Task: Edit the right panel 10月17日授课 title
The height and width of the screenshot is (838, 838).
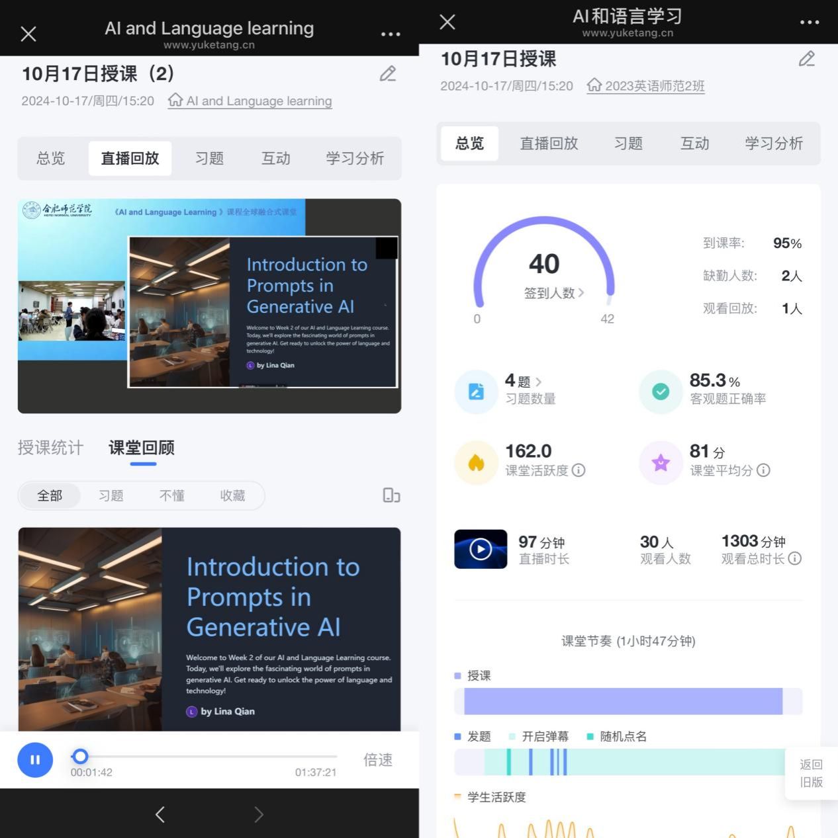Action: coord(807,59)
